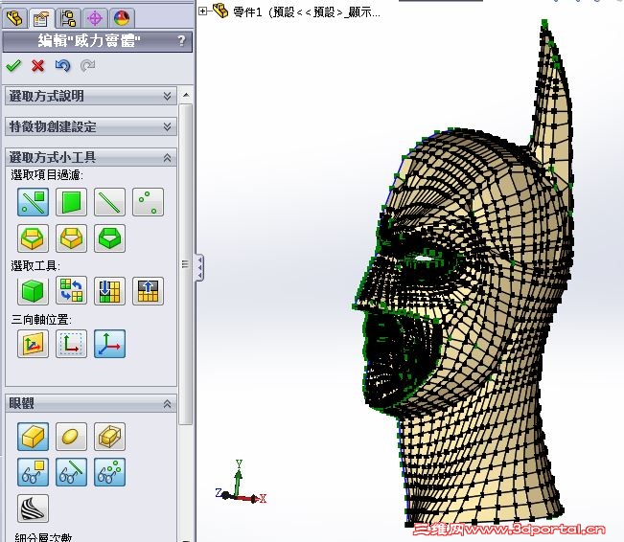Cancel editing with the red X
624x542 pixels.
click(37, 66)
